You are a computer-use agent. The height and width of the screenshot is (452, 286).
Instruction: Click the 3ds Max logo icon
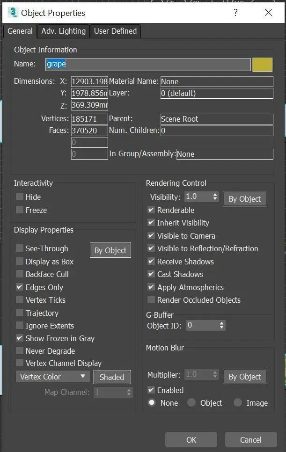pyautogui.click(x=13, y=13)
